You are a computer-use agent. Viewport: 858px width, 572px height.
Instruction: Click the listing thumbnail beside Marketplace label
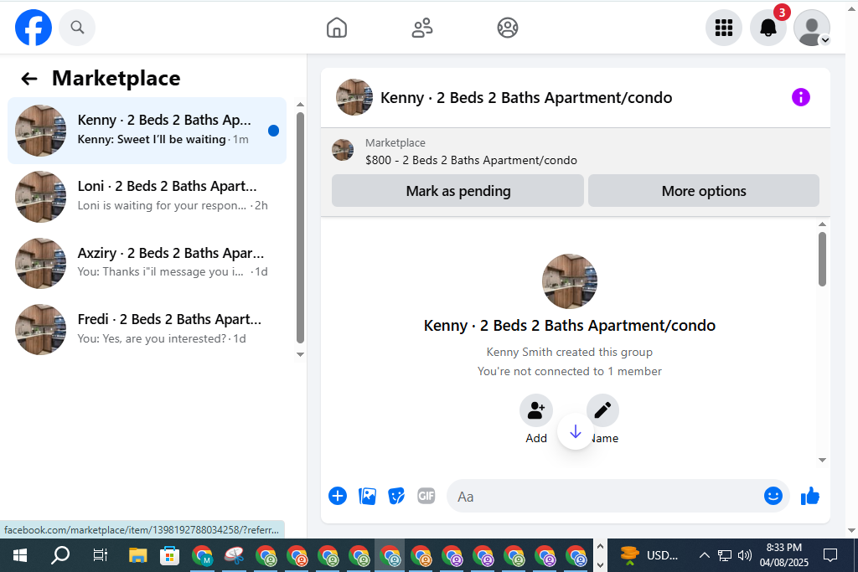pyautogui.click(x=343, y=150)
